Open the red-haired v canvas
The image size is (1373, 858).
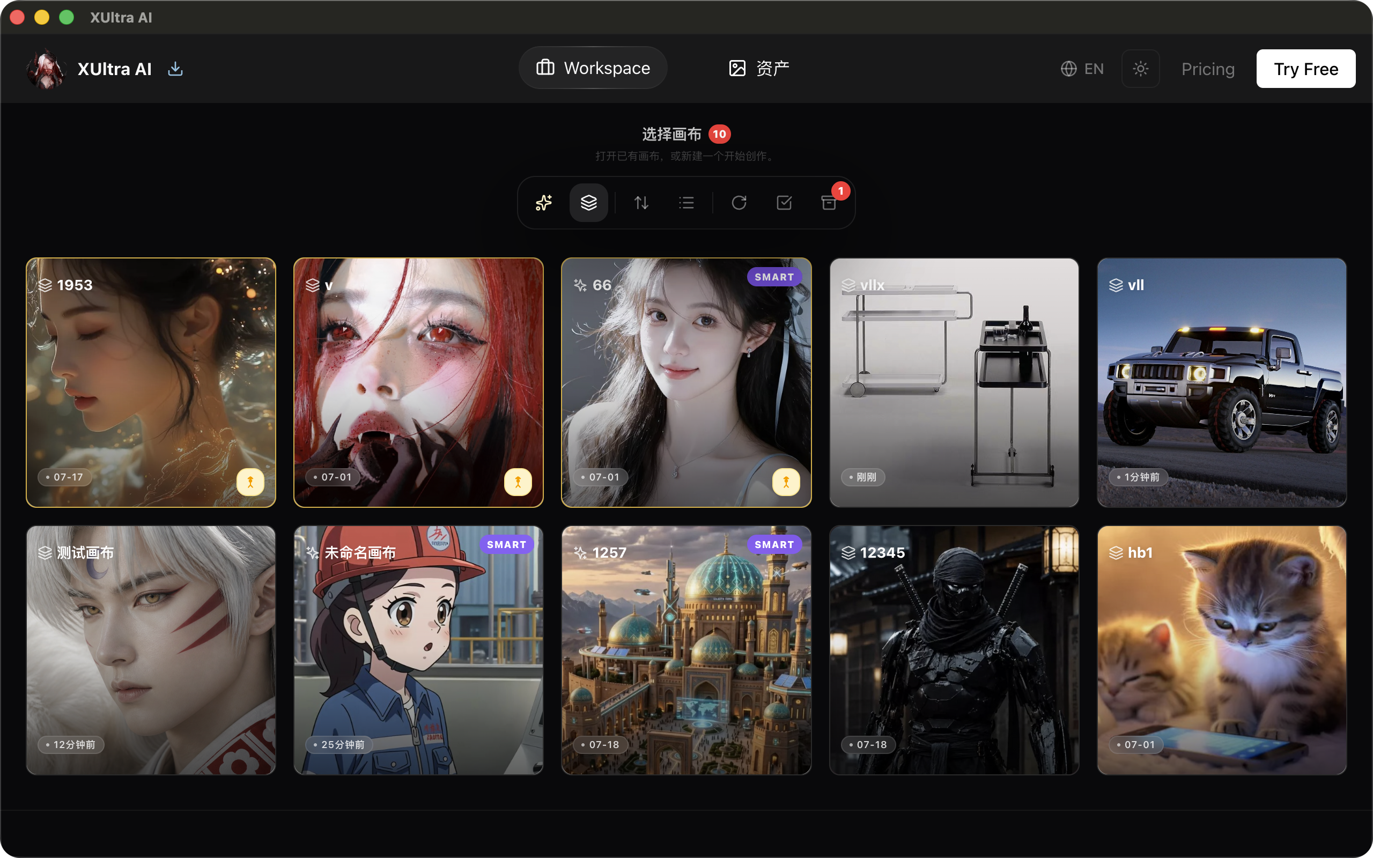coord(419,382)
